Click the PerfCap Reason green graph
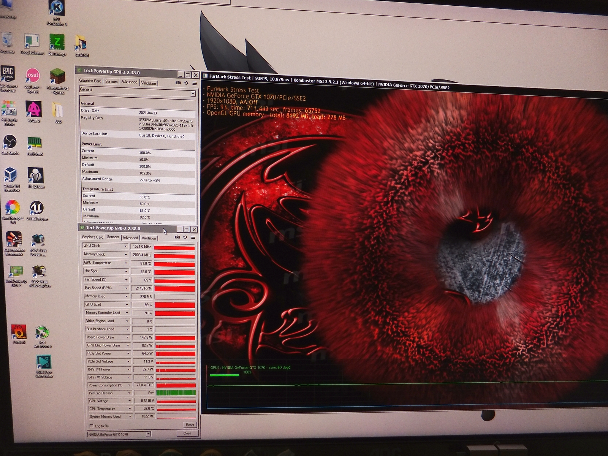This screenshot has height=456, width=608. [176, 393]
